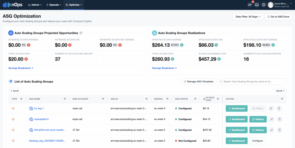The image size is (295, 148).
Task: Click Manage ASG Templates button
Action: [x=198, y=81]
